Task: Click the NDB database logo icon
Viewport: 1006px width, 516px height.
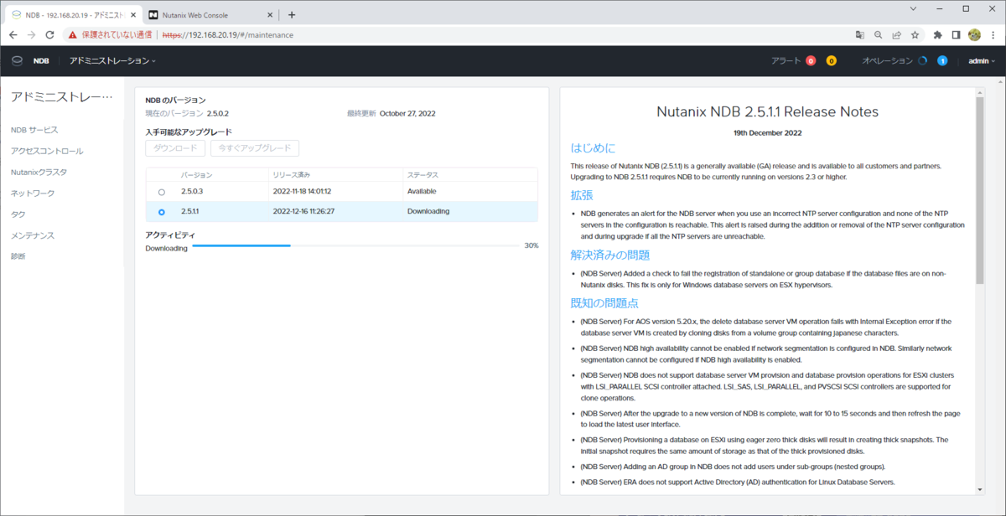Action: [17, 60]
